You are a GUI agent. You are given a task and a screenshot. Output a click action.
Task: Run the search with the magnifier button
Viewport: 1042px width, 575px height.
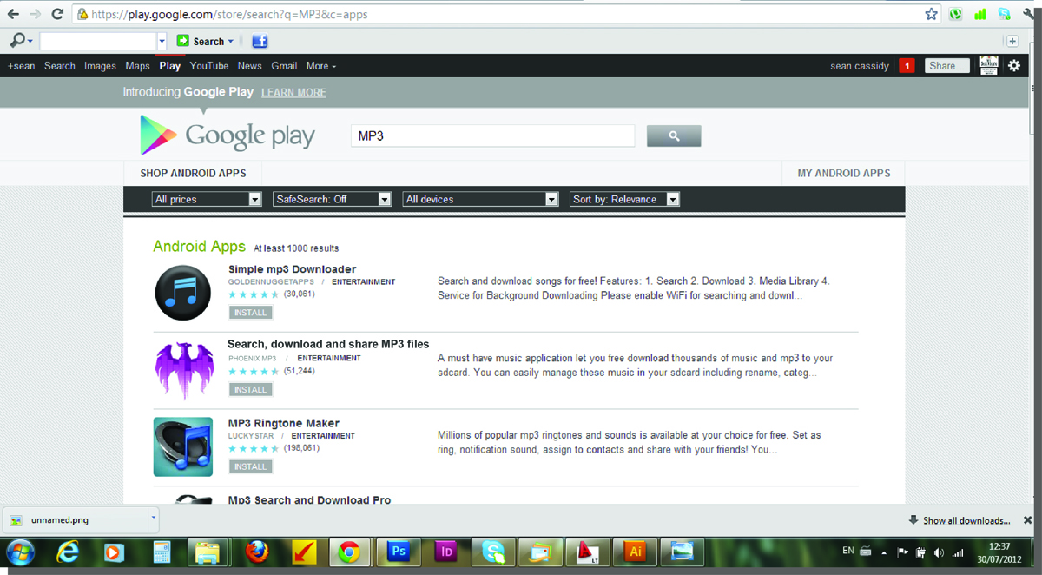click(x=674, y=136)
